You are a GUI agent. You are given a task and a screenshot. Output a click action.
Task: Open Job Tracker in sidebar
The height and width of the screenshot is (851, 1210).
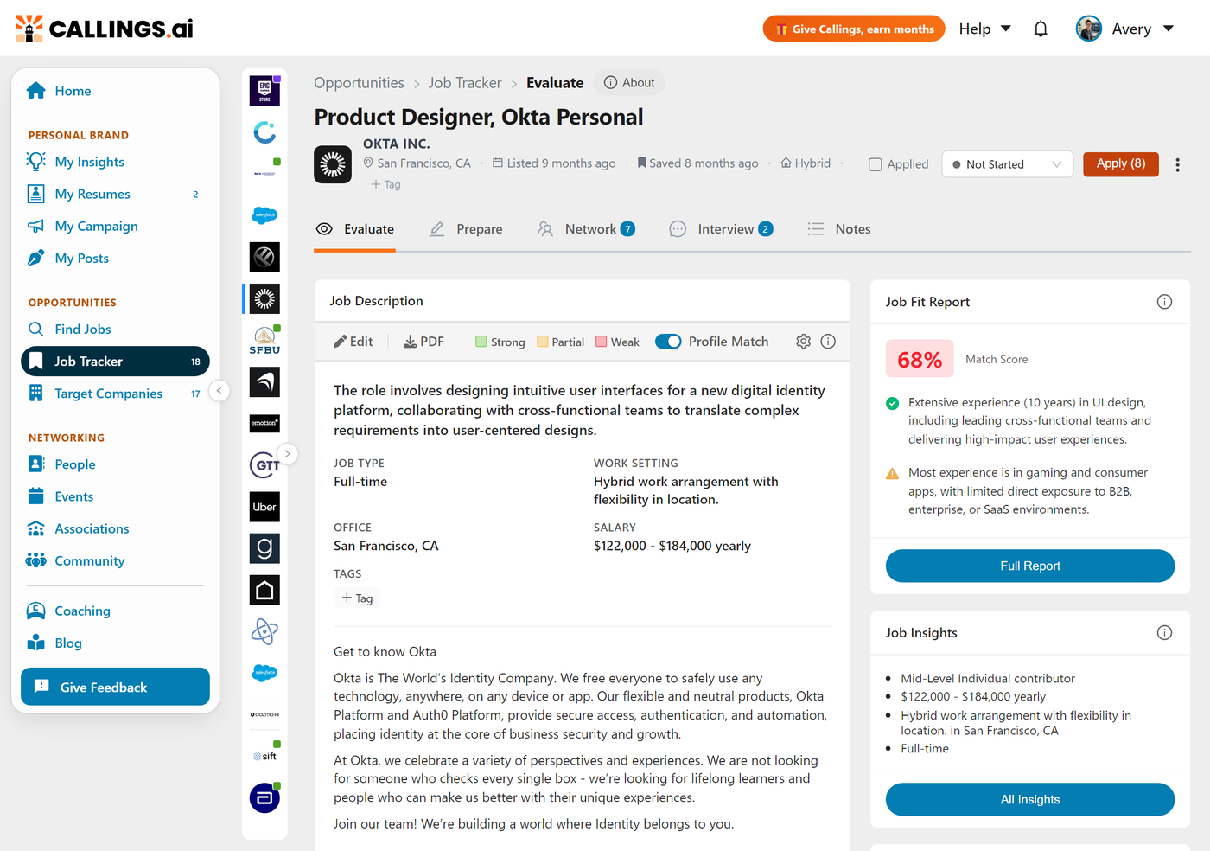pyautogui.click(x=115, y=362)
